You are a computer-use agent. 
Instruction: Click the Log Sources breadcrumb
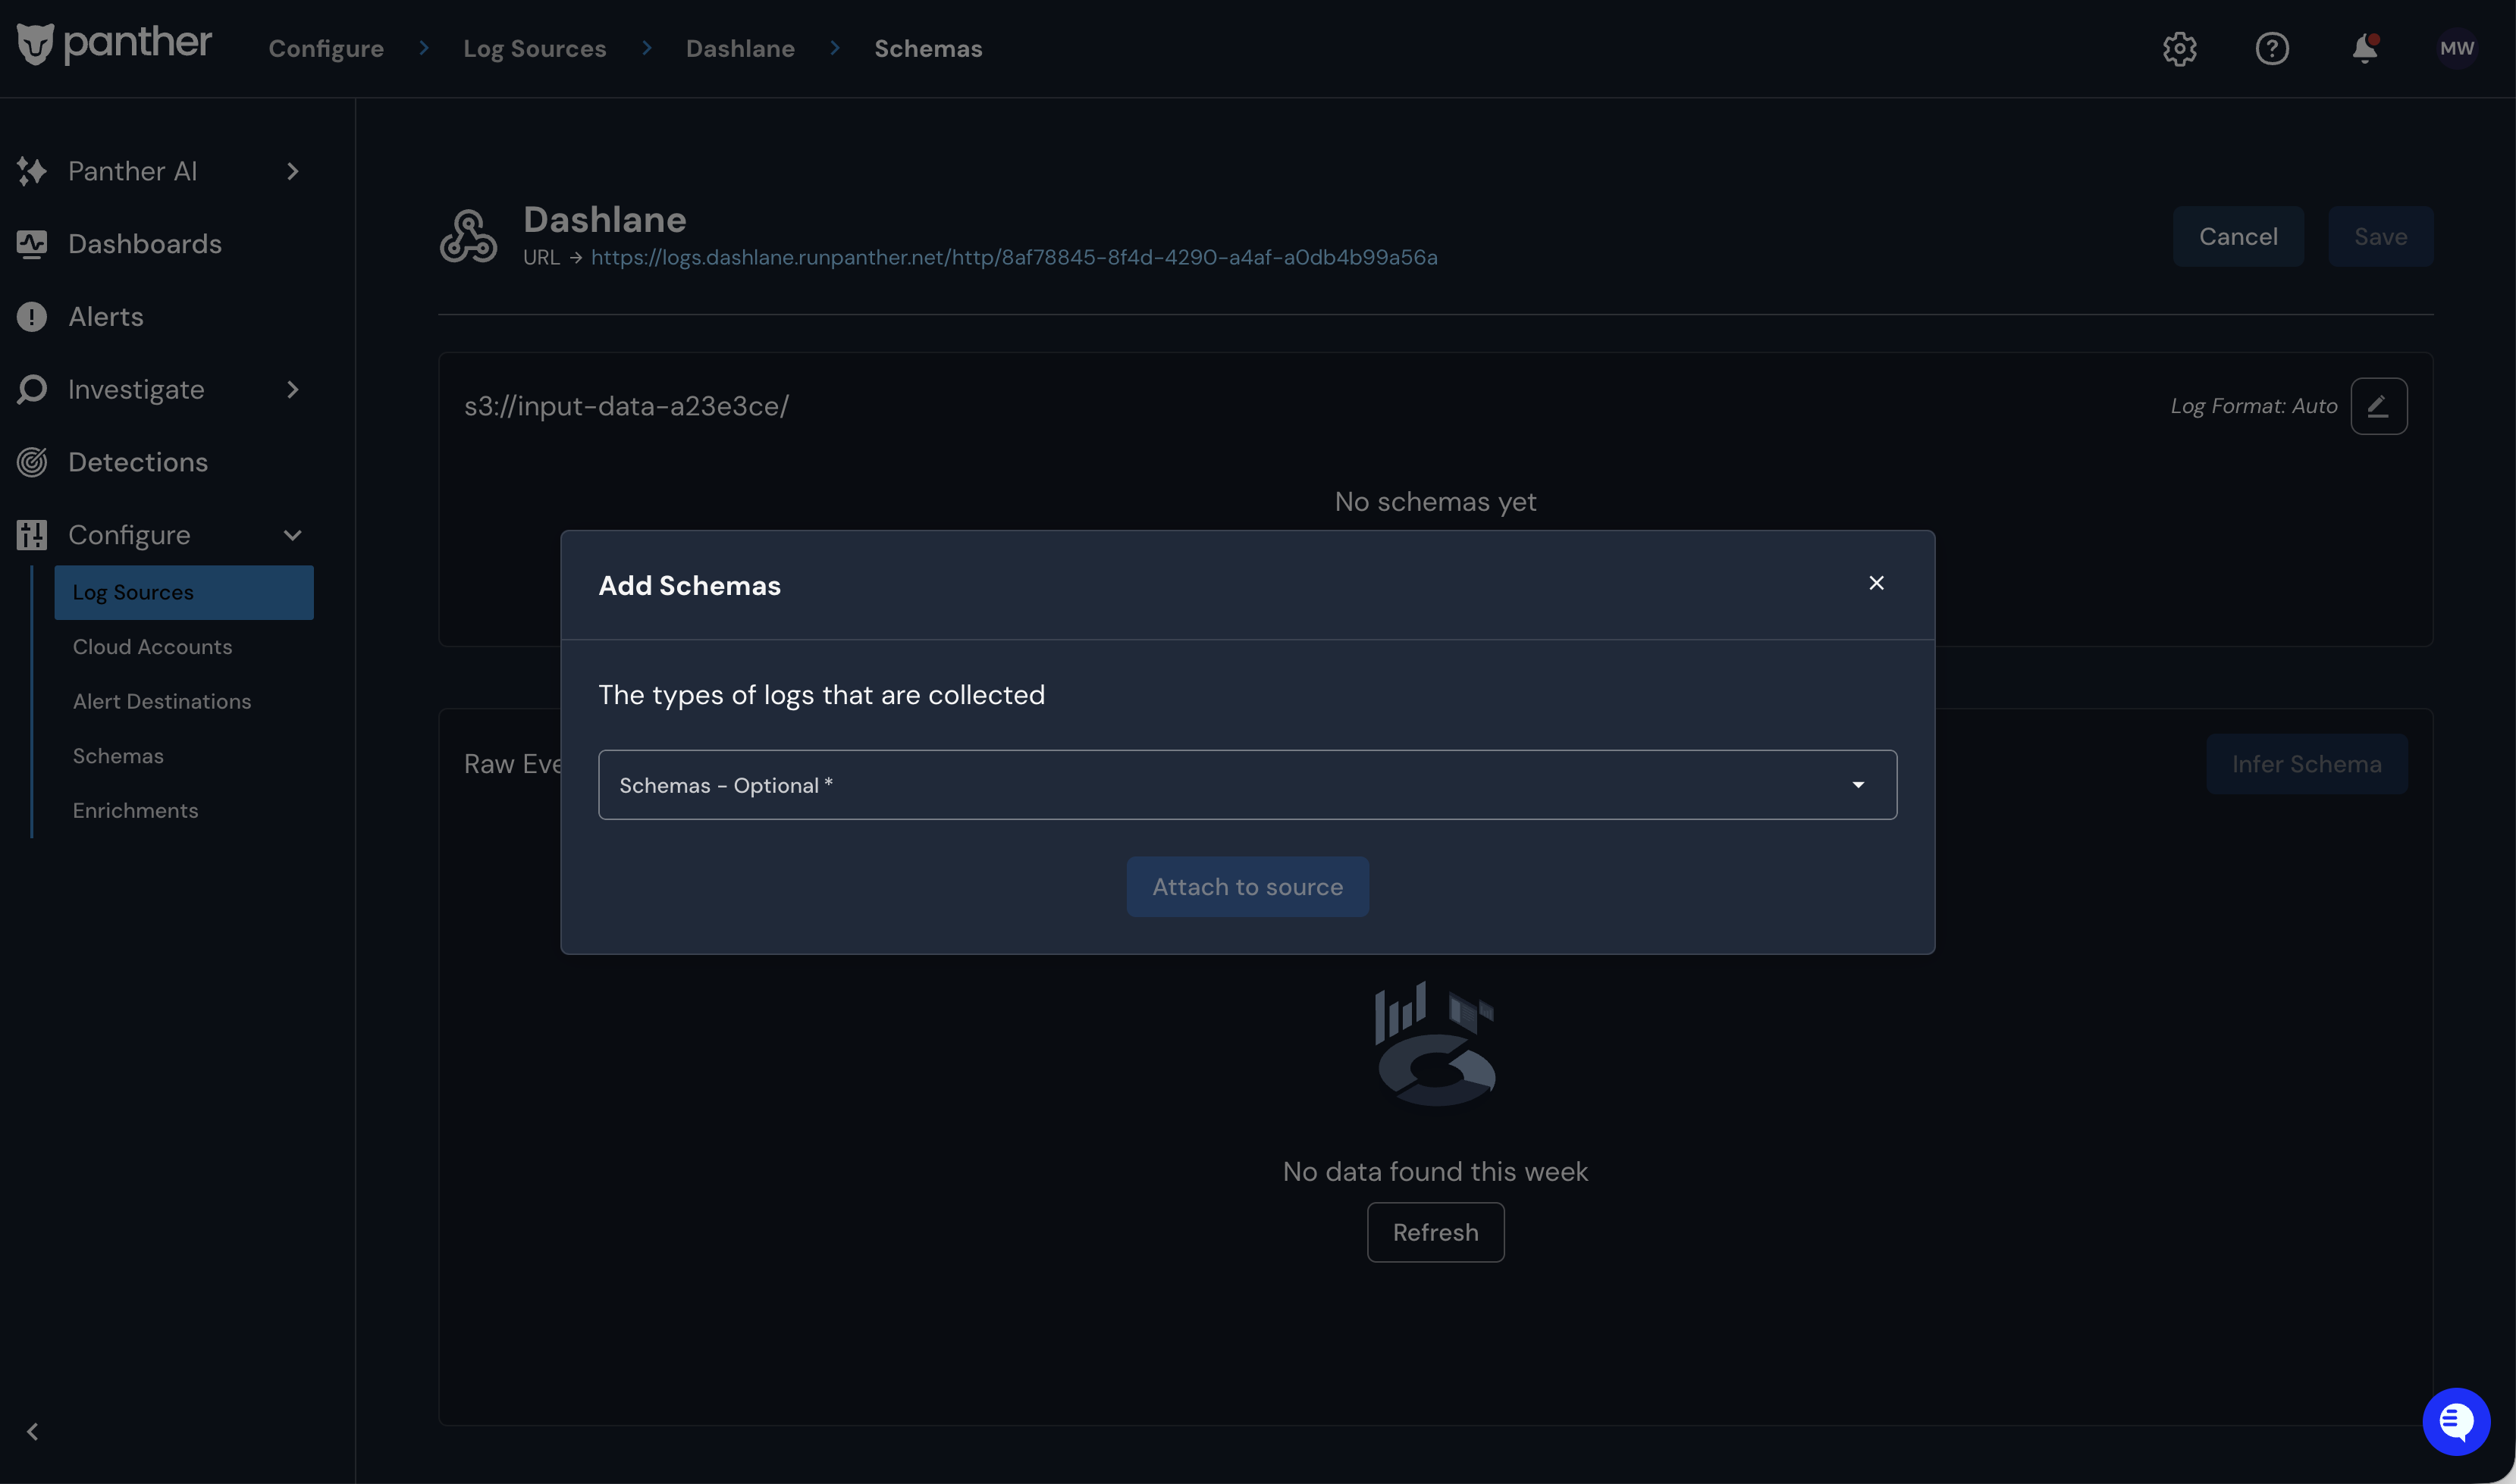534,48
